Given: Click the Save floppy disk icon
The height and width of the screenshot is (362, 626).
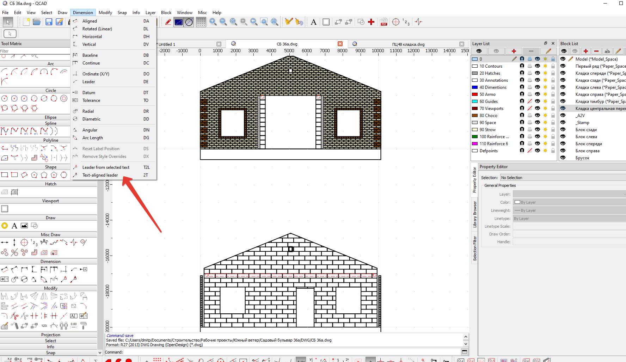Looking at the screenshot, I should (x=49, y=22).
